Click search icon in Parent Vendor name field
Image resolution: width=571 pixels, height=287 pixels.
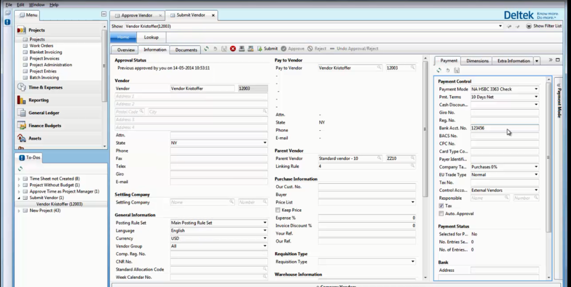click(x=379, y=159)
